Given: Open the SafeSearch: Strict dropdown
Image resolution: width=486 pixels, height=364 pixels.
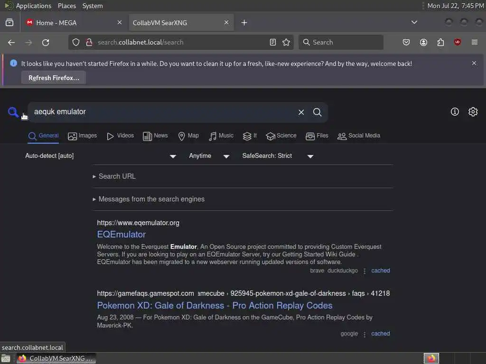Looking at the screenshot, I should click(278, 156).
